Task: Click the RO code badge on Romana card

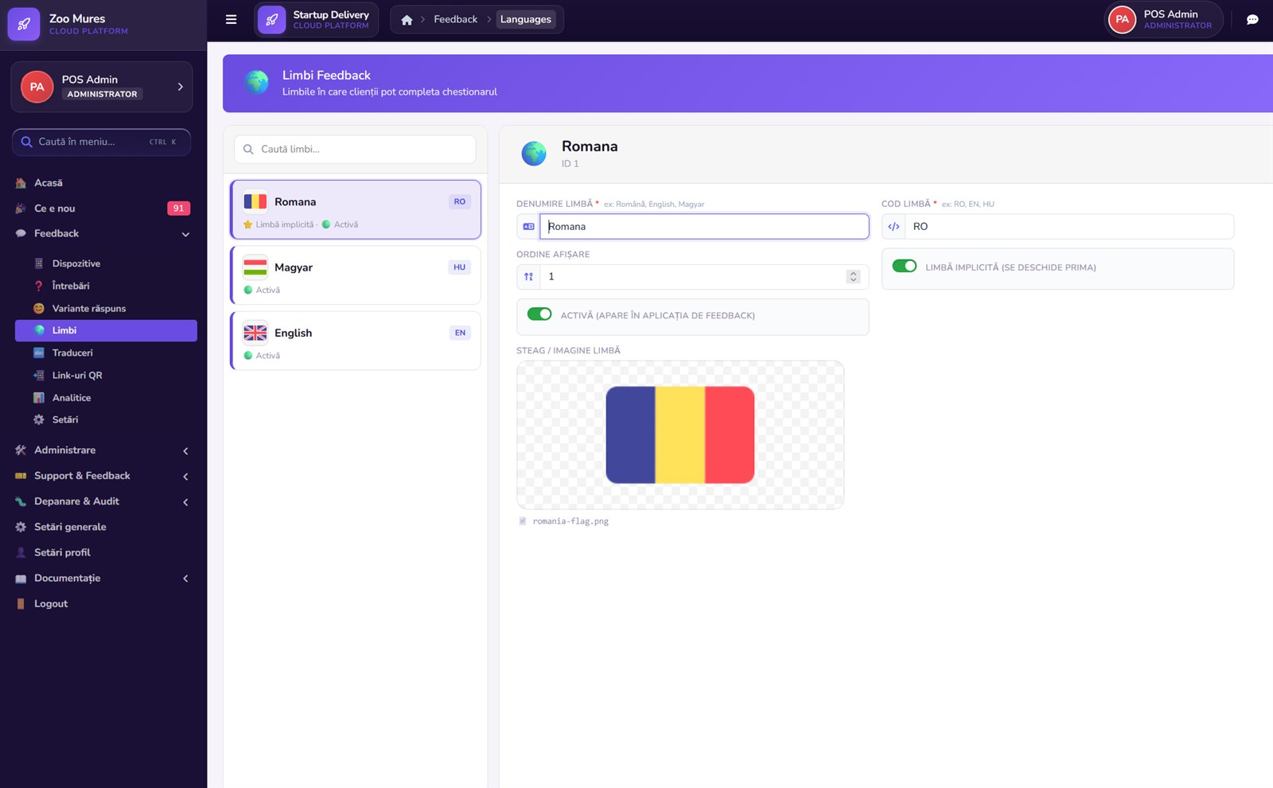Action: (460, 201)
